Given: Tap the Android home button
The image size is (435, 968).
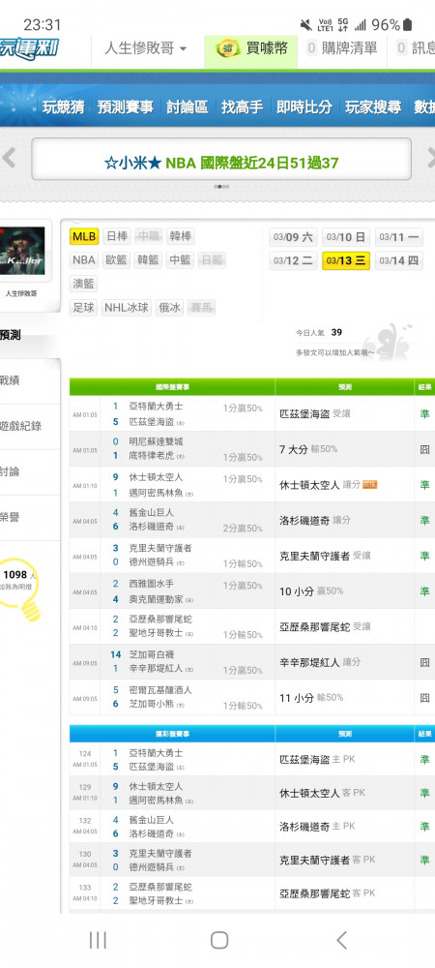Looking at the screenshot, I should (219, 940).
